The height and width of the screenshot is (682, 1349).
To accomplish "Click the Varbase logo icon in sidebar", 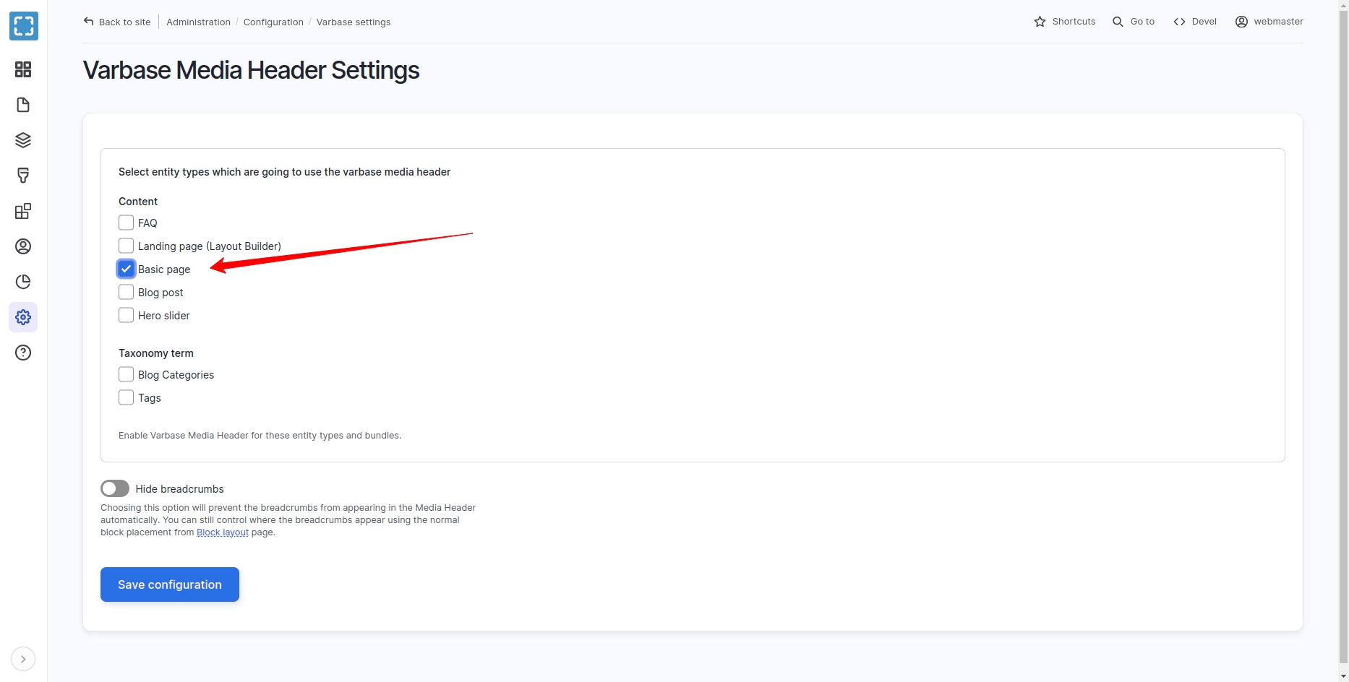I will (x=23, y=26).
